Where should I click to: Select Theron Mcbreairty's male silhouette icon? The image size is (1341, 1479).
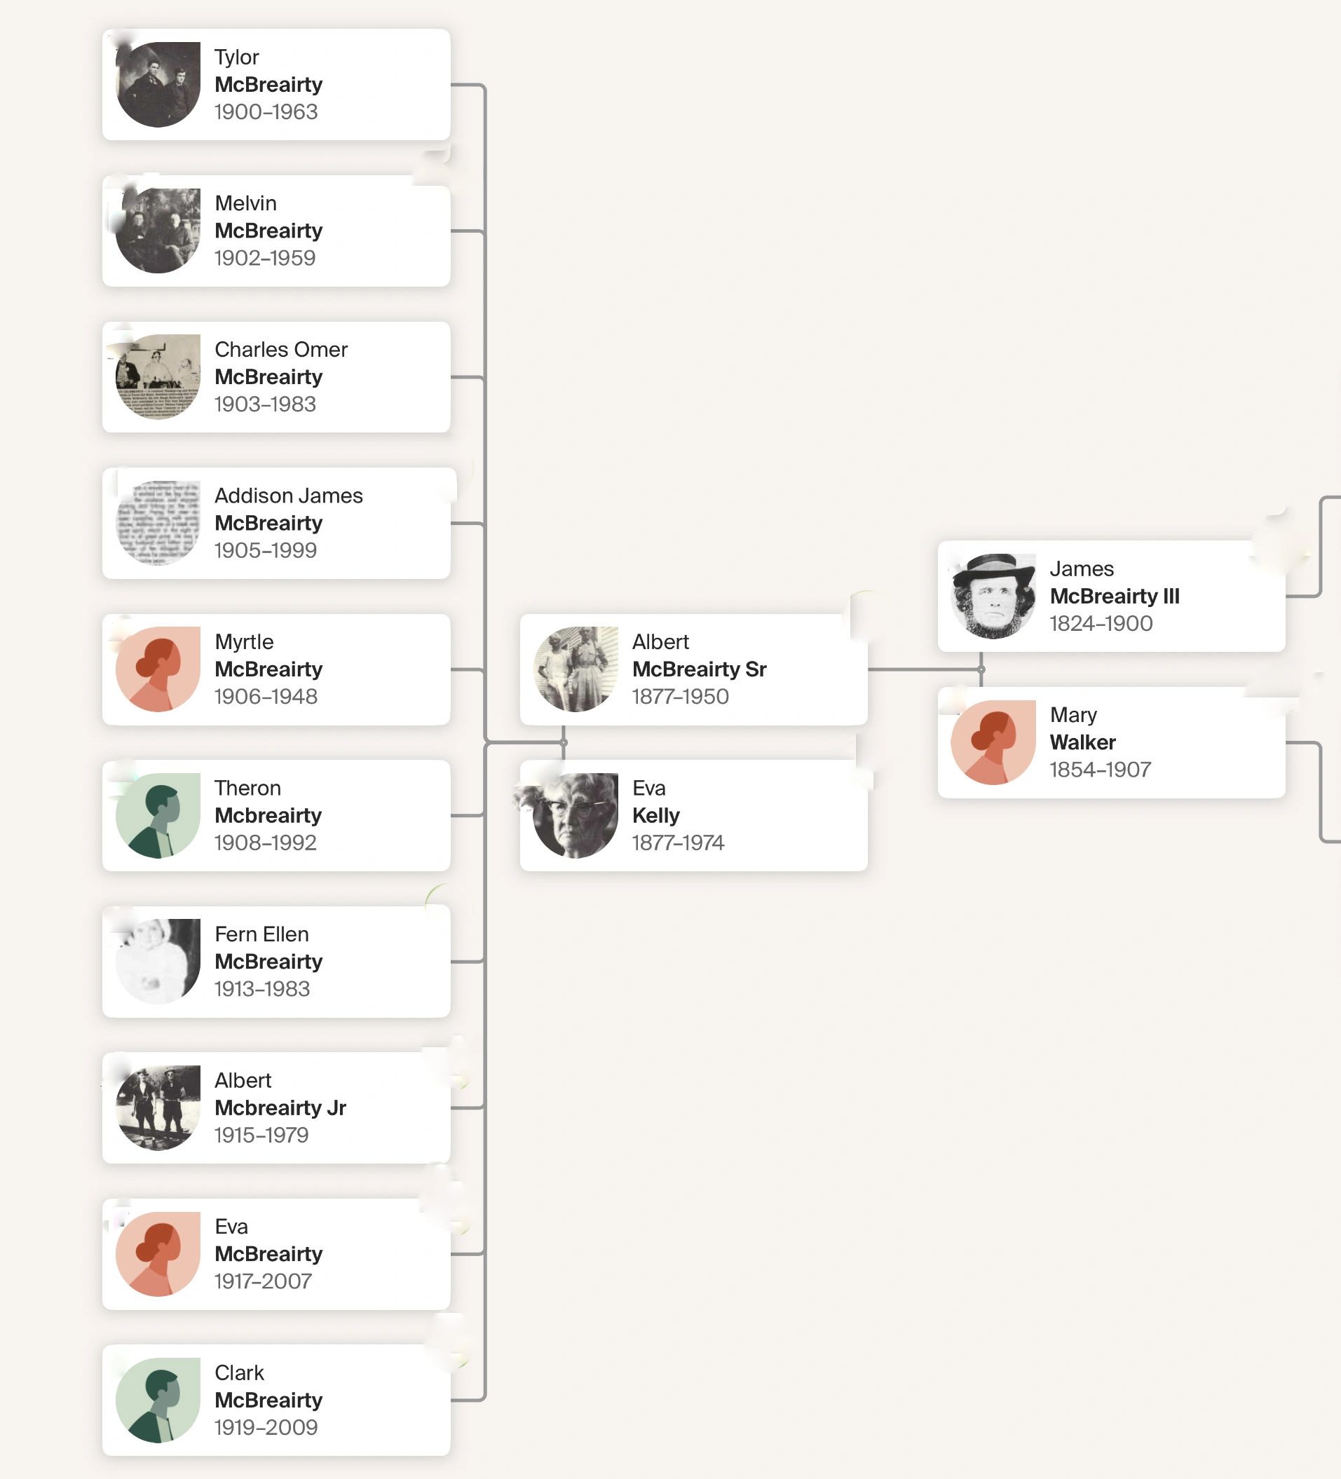click(x=158, y=815)
